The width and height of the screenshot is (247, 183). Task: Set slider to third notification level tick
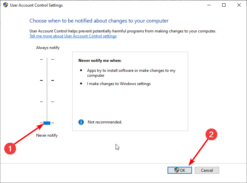pyautogui.click(x=47, y=102)
